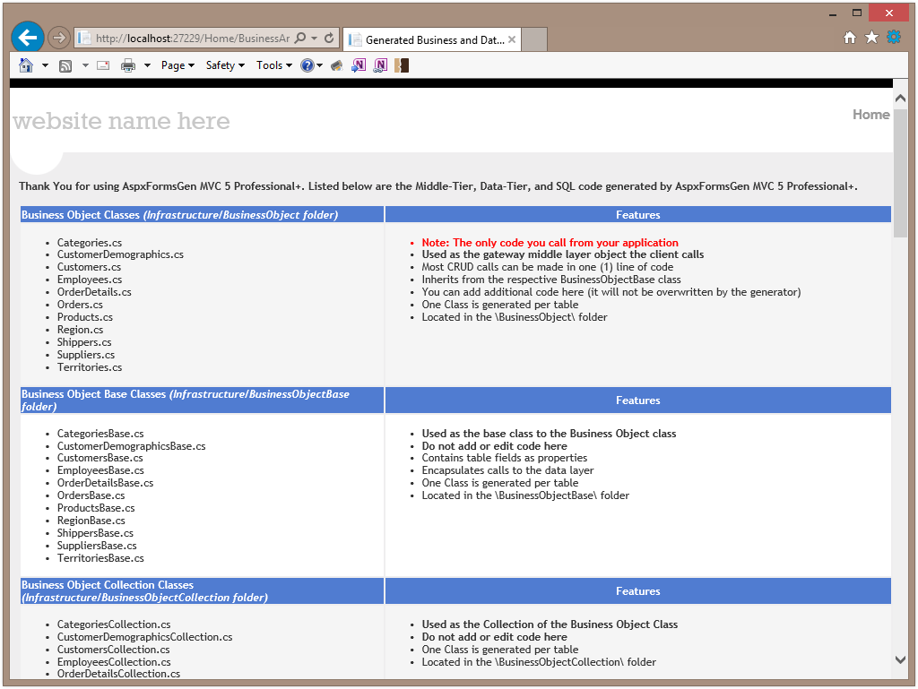Click the address bar URL field
This screenshot has width=918, height=689.
click(x=192, y=38)
